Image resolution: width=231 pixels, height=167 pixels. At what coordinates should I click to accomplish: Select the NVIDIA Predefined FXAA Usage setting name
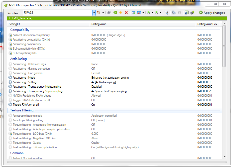[x=32, y=96]
